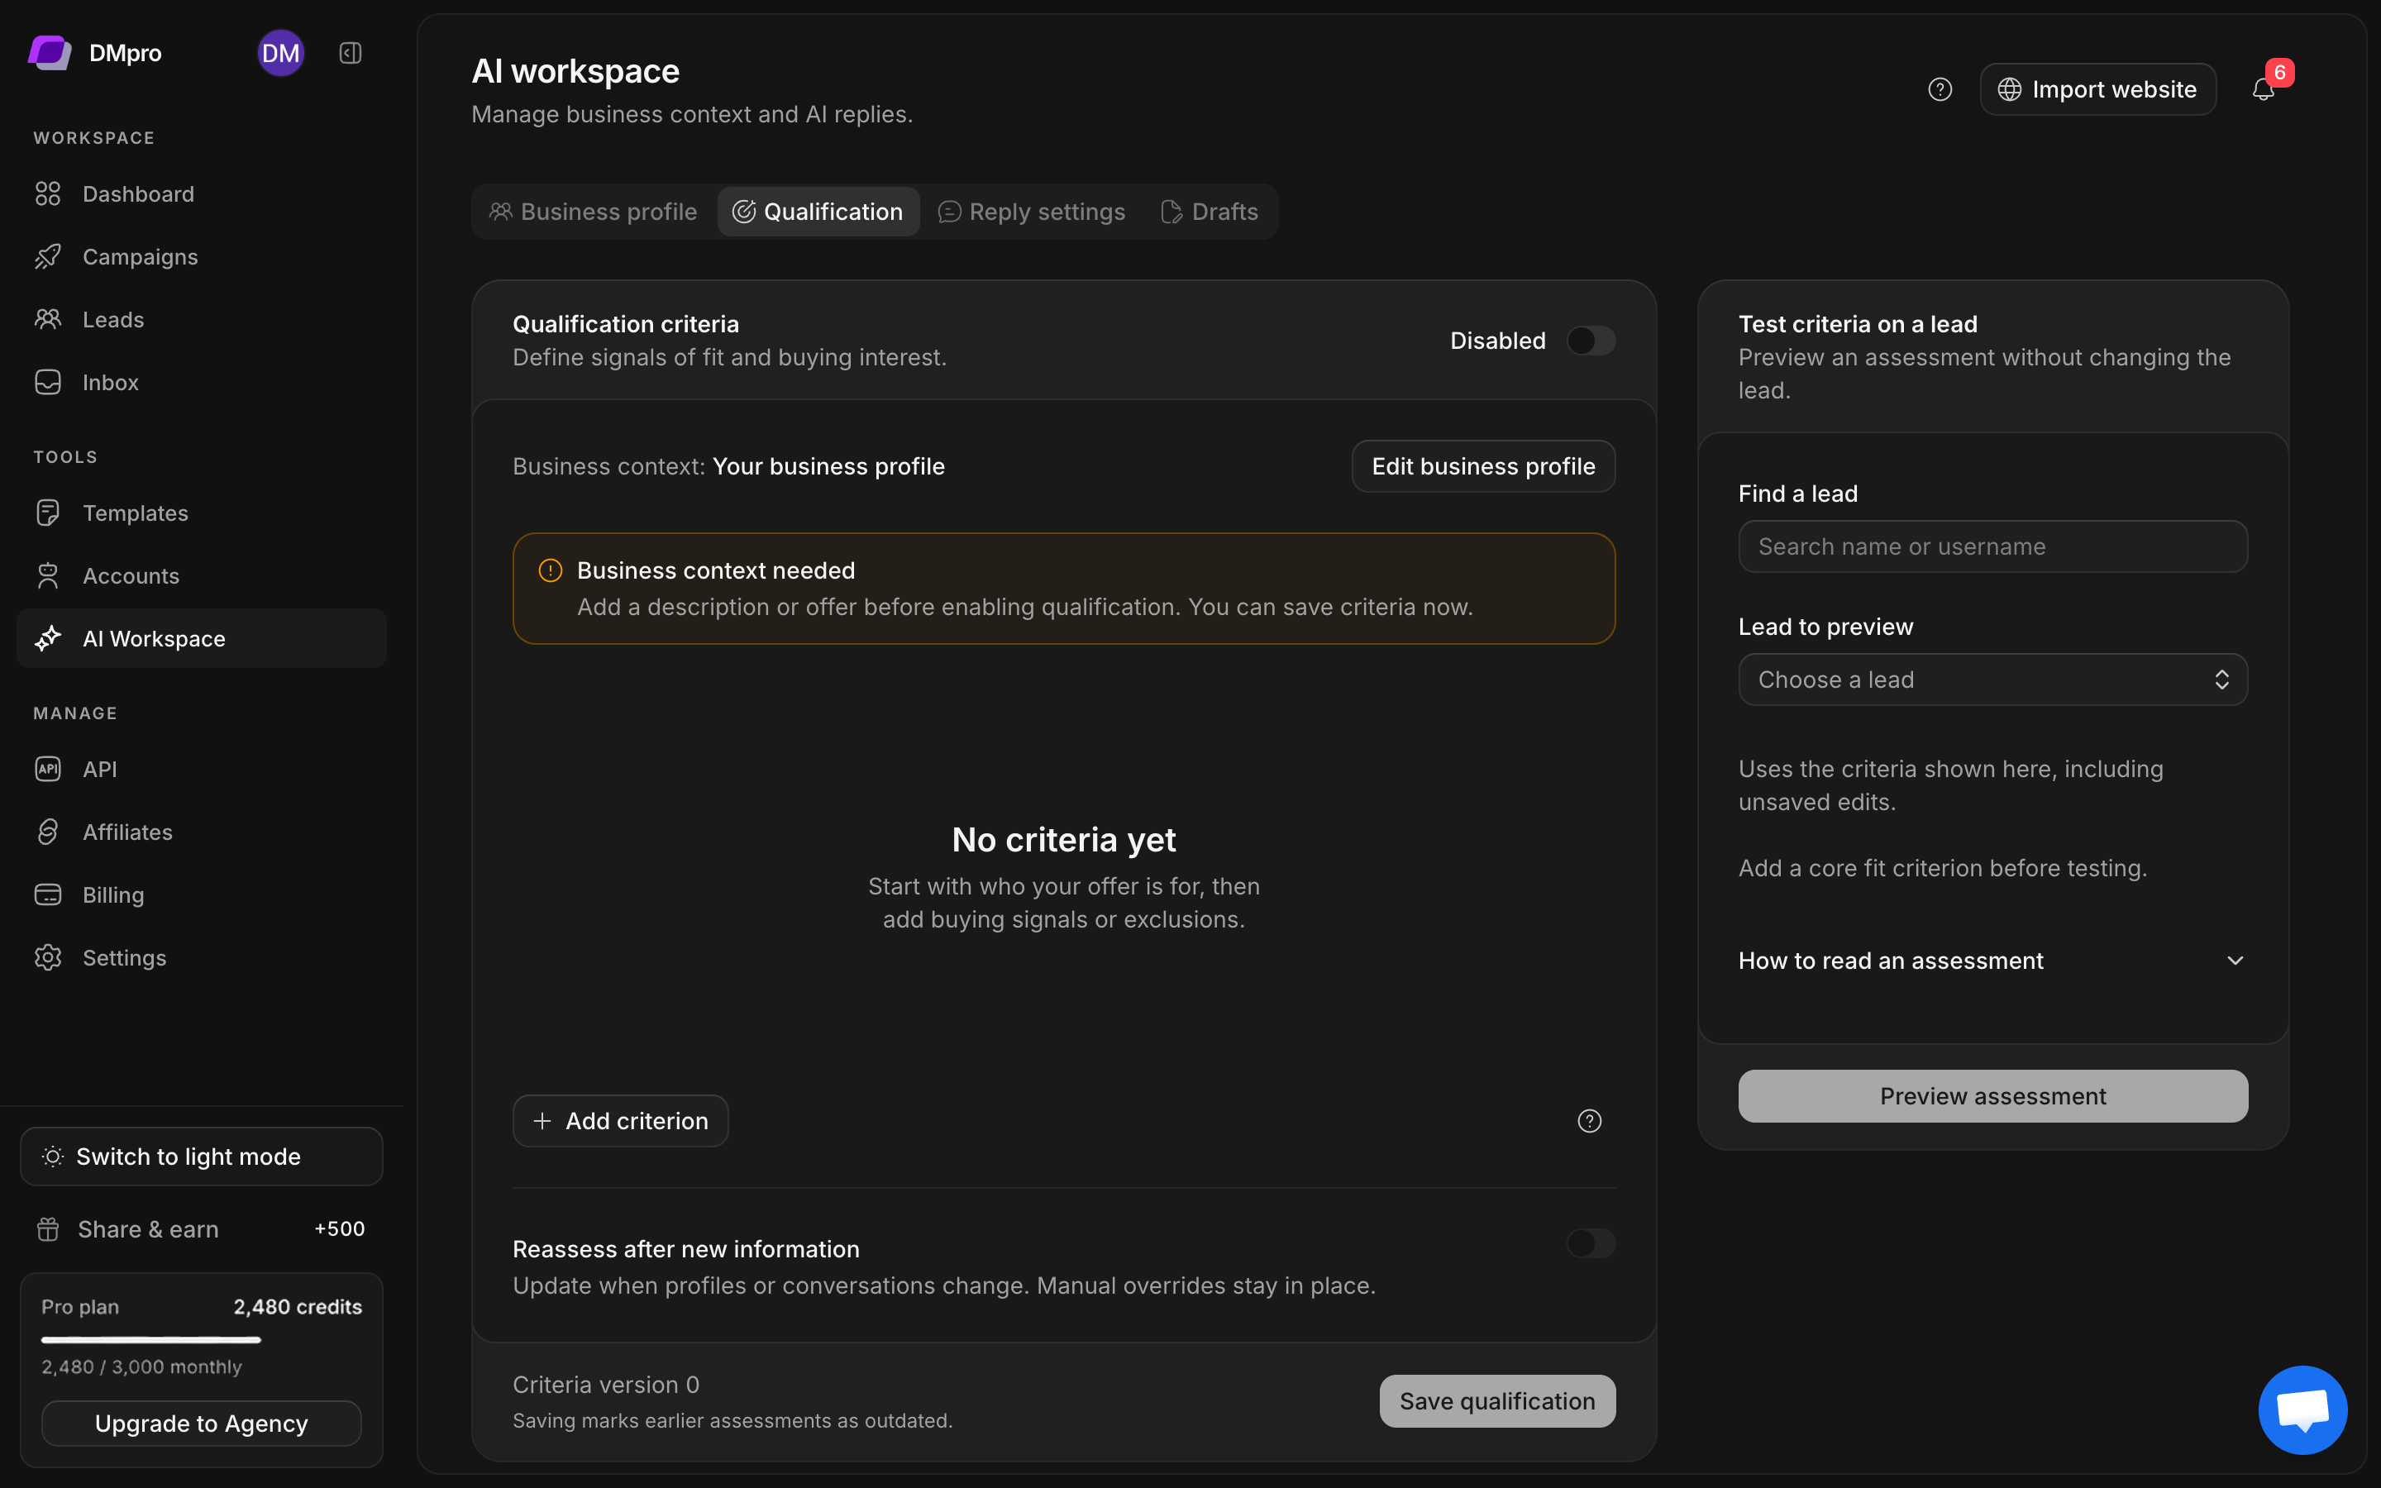Image resolution: width=2381 pixels, height=1488 pixels.
Task: Select the Qualification tab
Action: 818,212
